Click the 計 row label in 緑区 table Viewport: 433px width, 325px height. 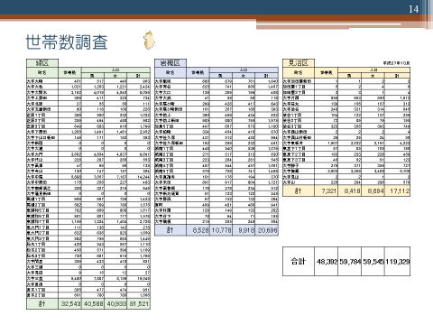click(x=42, y=304)
